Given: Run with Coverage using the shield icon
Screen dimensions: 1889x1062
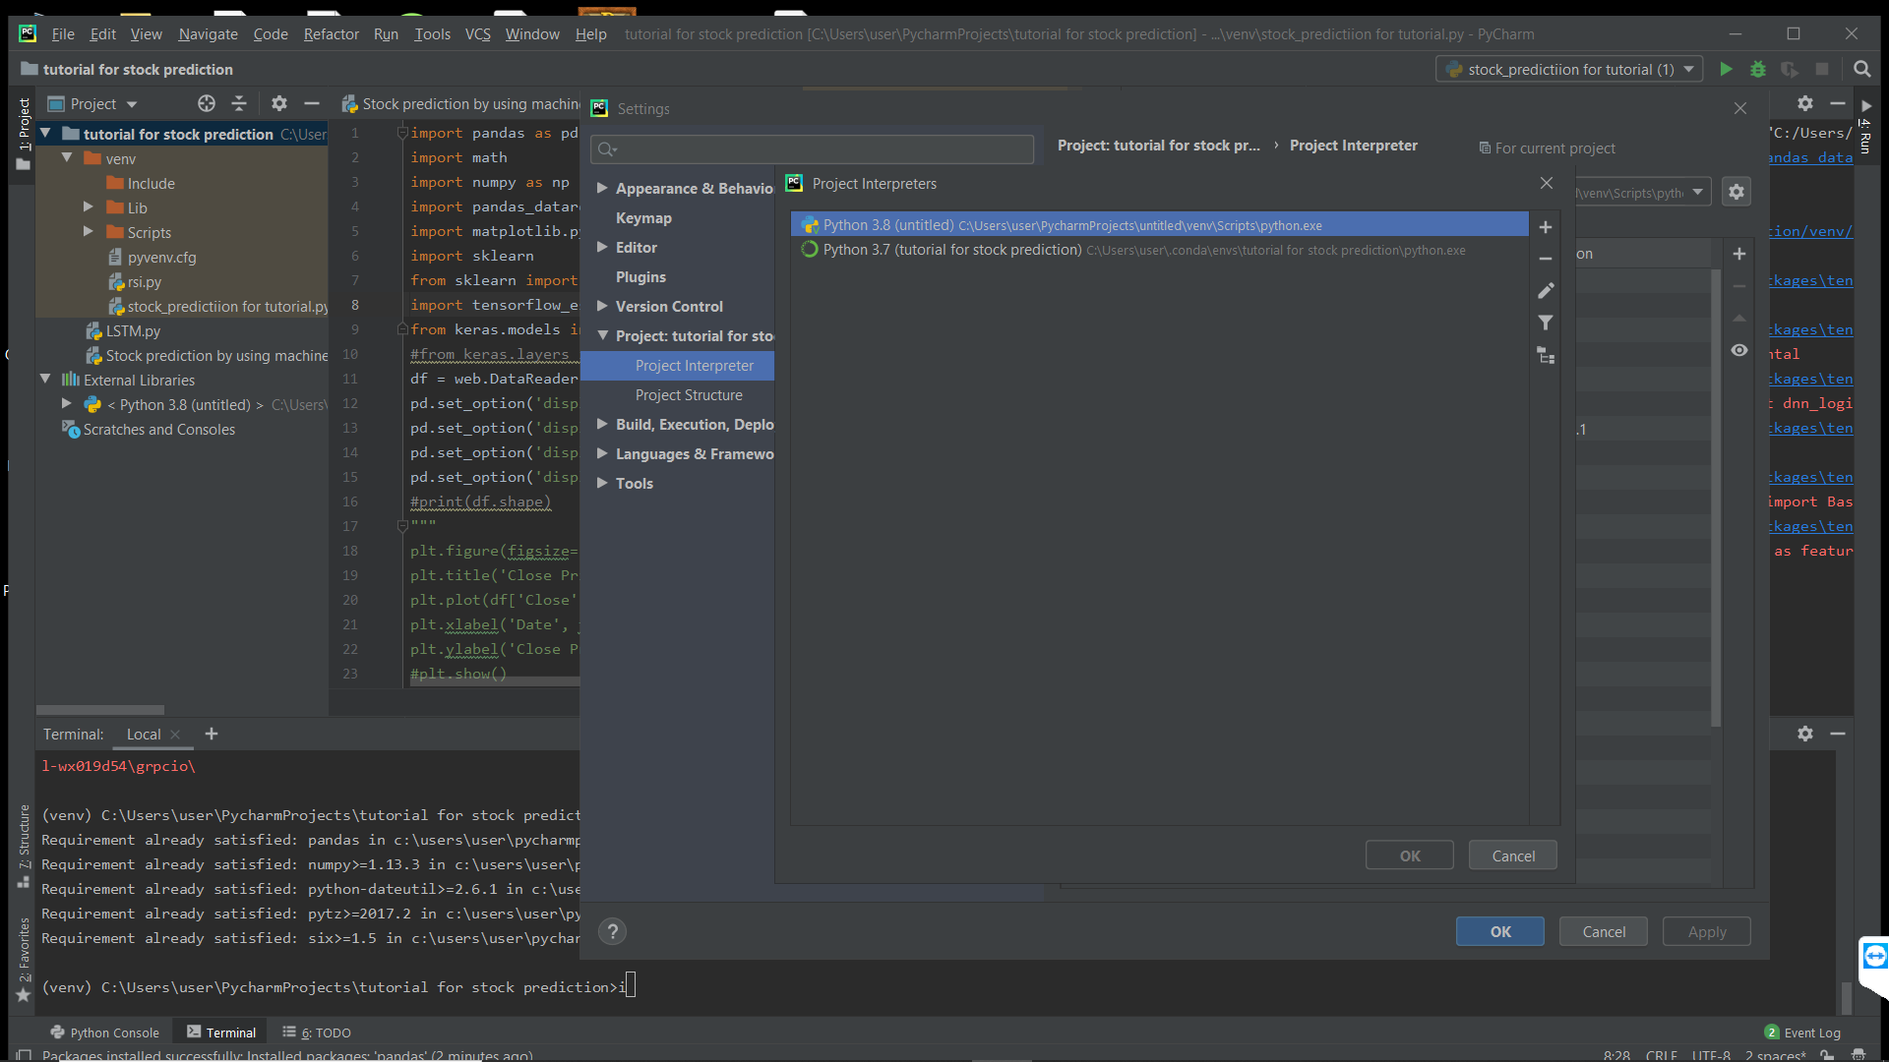Looking at the screenshot, I should 1791,70.
